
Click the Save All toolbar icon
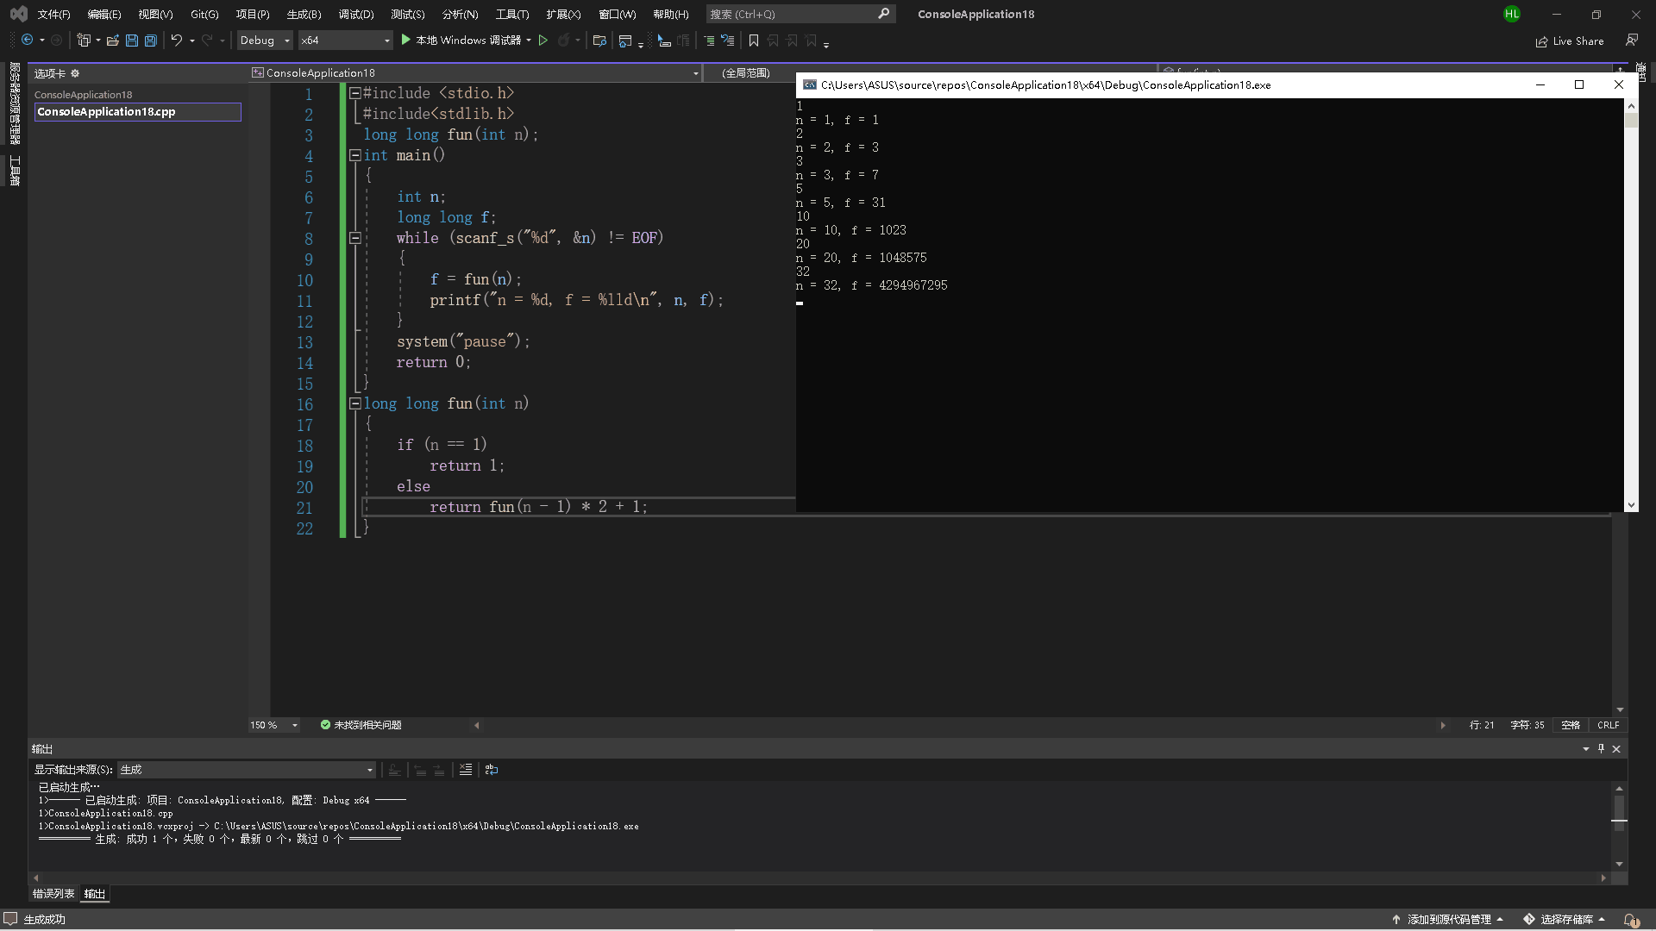(151, 41)
